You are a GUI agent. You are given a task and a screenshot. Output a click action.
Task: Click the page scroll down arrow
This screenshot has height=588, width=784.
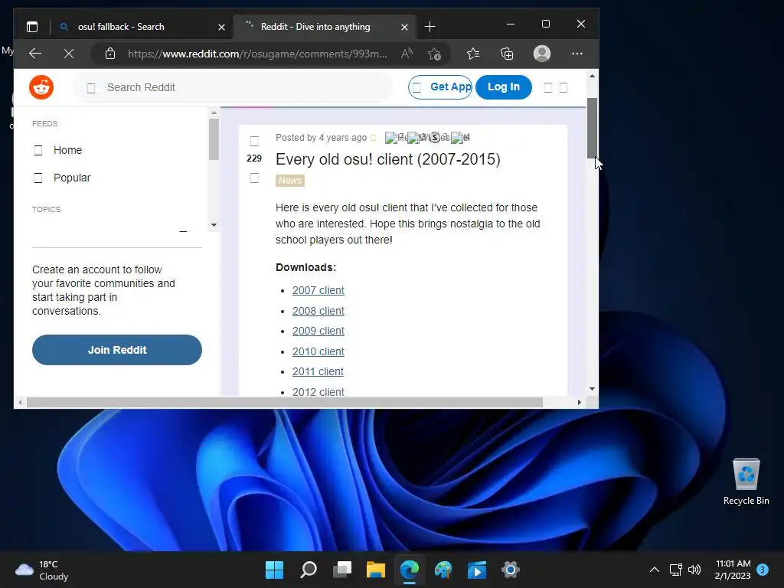[x=592, y=388]
